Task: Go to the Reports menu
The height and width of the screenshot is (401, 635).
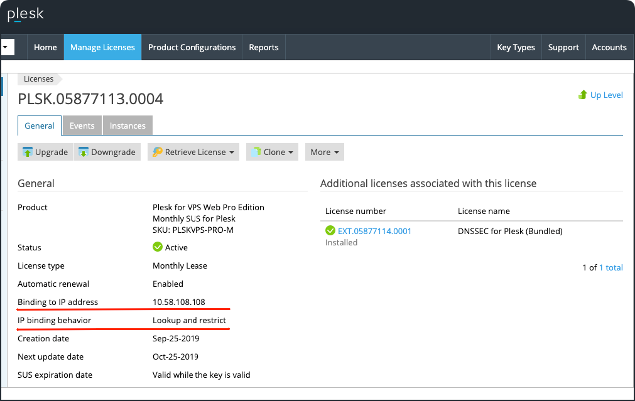Action: point(264,48)
